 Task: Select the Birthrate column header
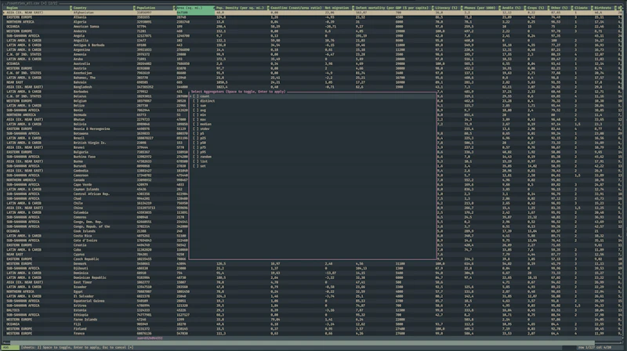[603, 8]
